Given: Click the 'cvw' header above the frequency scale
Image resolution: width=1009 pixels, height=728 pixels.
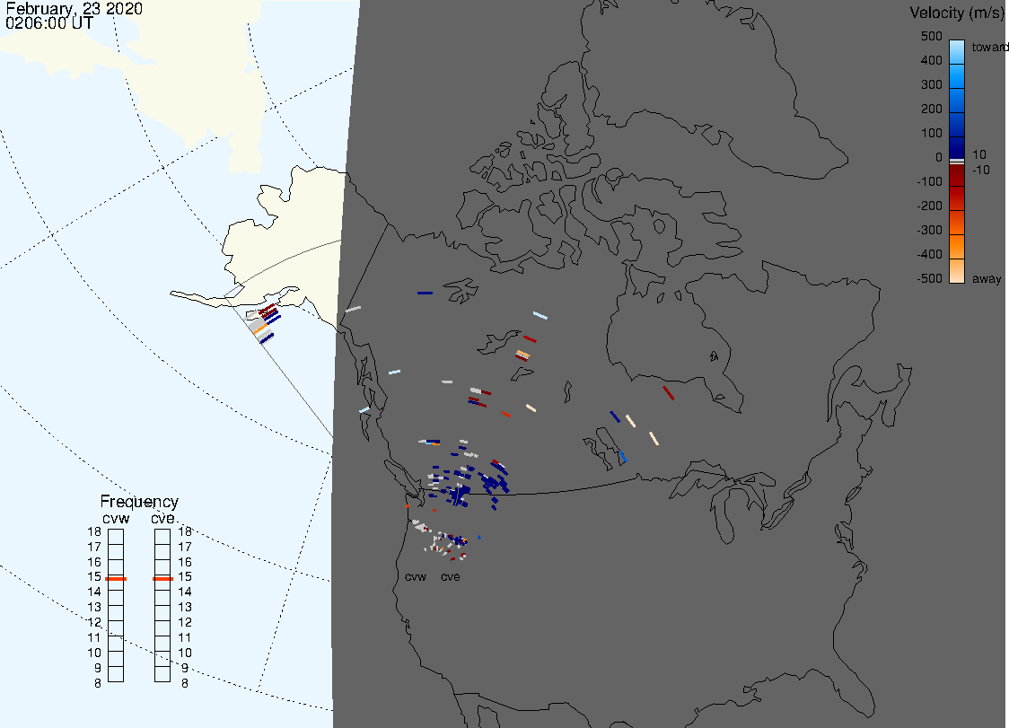Looking at the screenshot, I should coord(116,519).
